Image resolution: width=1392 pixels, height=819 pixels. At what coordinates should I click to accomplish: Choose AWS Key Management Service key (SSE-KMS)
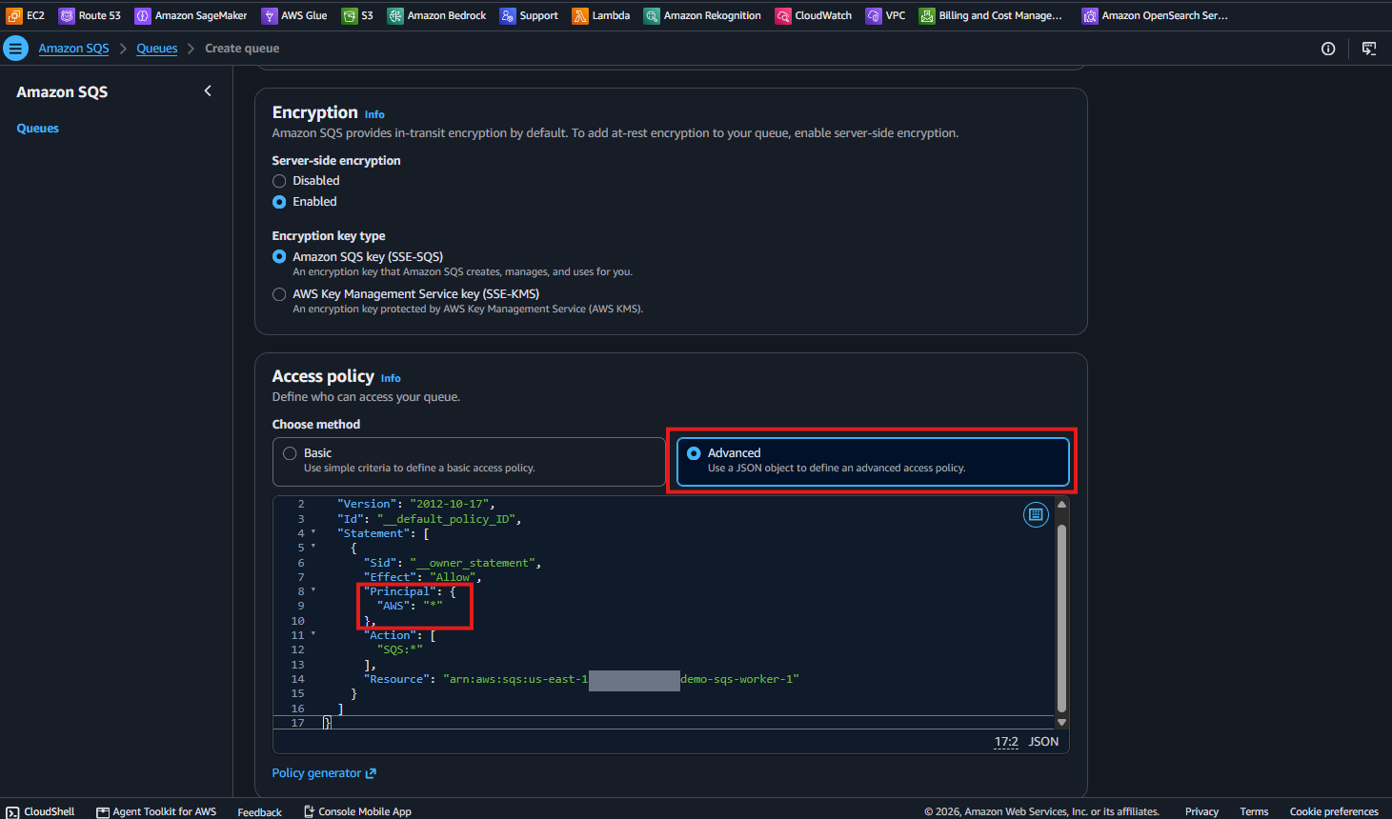coord(279,294)
